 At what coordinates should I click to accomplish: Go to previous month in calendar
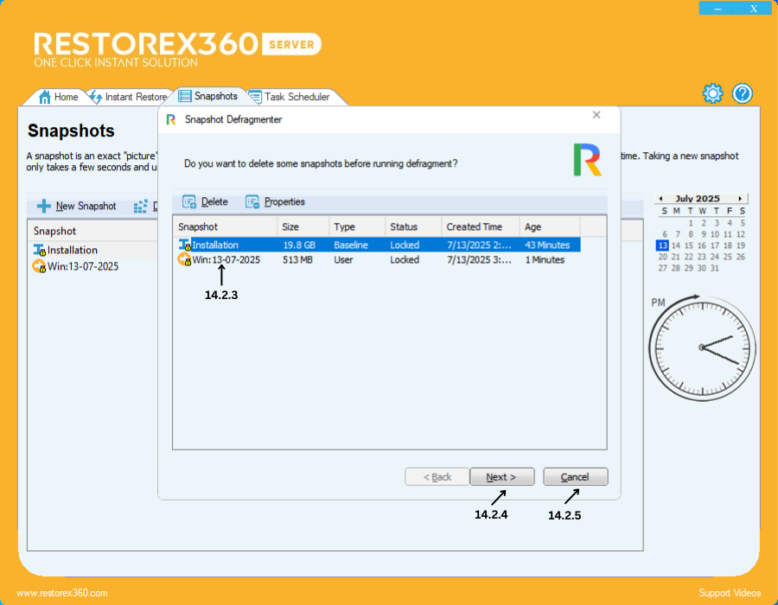[661, 199]
